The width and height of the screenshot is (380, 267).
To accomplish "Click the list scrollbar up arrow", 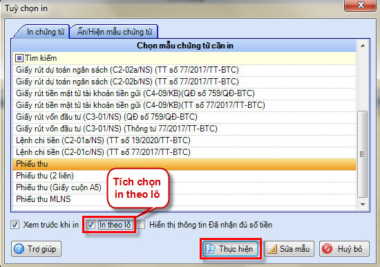I will coord(363,46).
